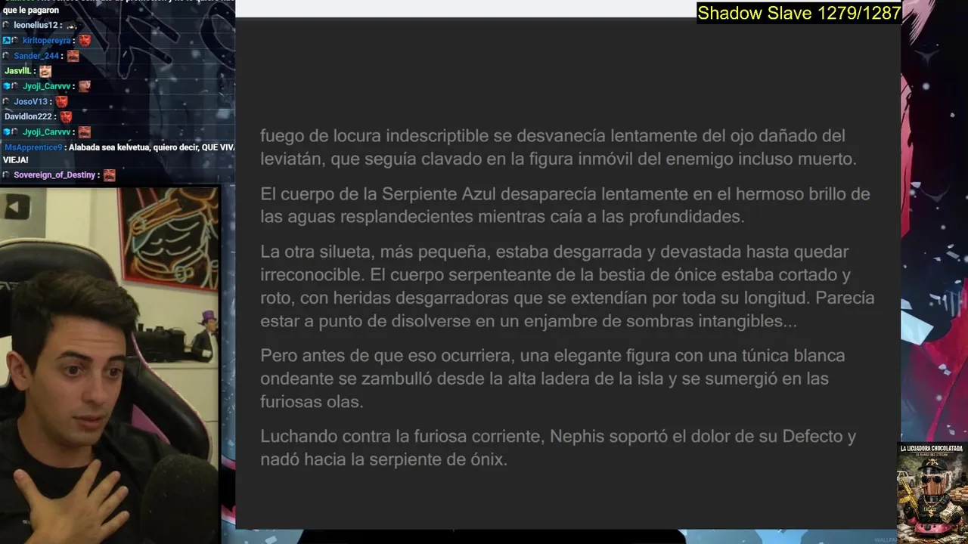Click Sovereign_of_Destiny's emote in chat
The width and height of the screenshot is (968, 544).
tap(110, 175)
